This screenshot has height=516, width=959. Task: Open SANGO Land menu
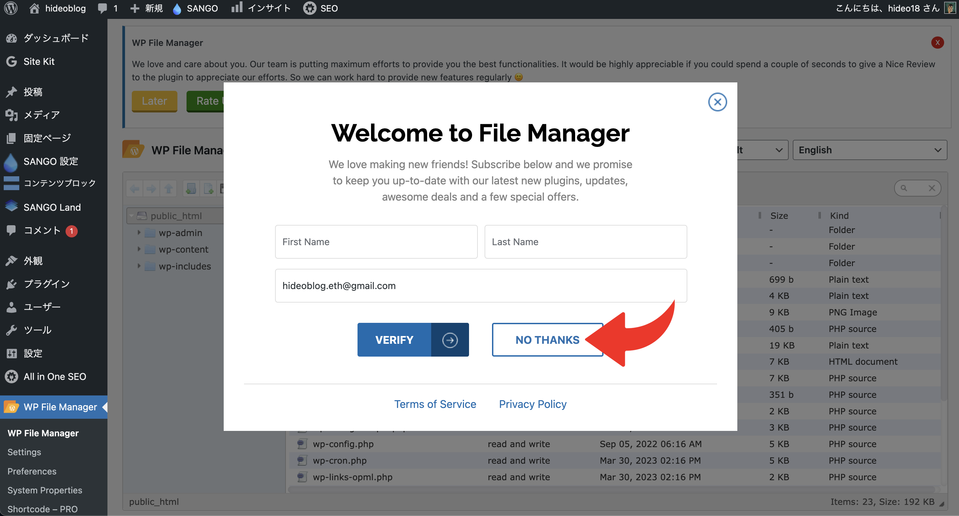click(x=54, y=207)
